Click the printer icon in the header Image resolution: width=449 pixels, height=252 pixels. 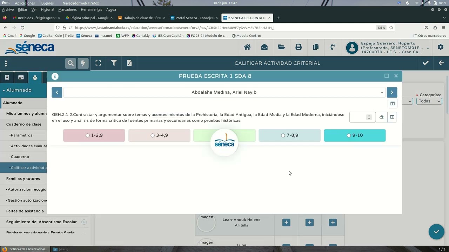(299, 47)
